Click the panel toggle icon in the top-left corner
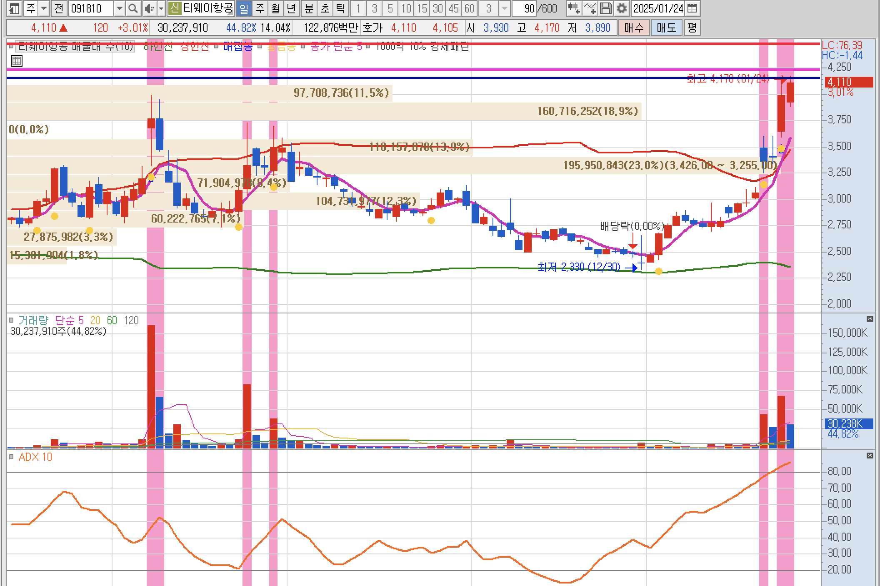Screen dimensions: 880x586 pyautogui.click(x=14, y=8)
